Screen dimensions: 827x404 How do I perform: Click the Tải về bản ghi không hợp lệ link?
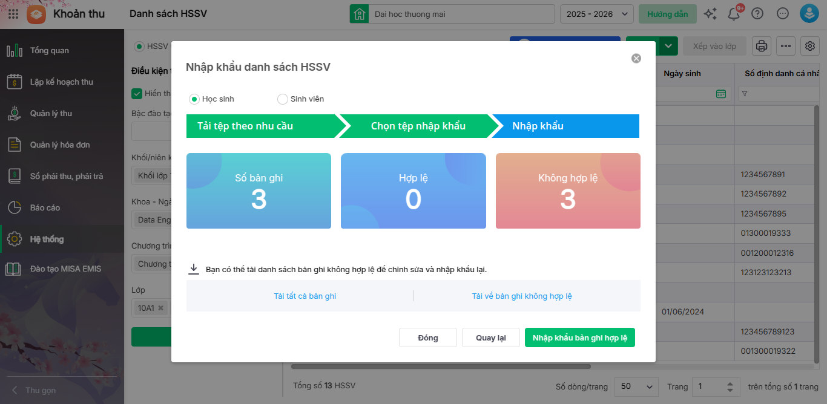[522, 296]
